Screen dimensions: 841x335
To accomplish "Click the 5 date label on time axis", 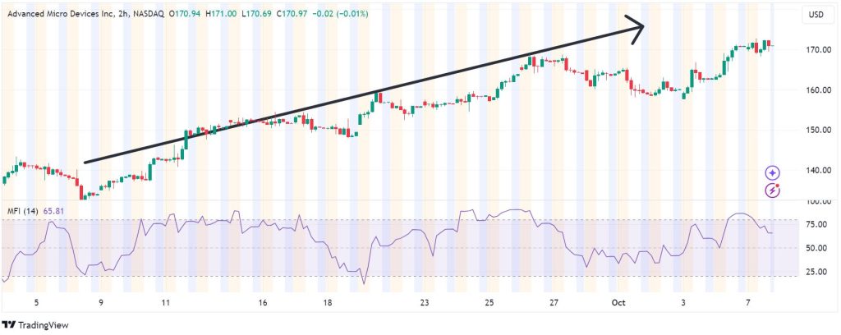I will click(36, 303).
